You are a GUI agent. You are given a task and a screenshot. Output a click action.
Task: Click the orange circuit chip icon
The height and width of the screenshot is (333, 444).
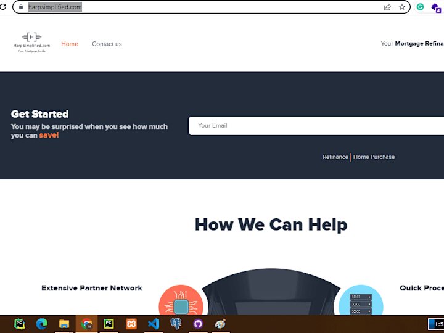point(181,300)
